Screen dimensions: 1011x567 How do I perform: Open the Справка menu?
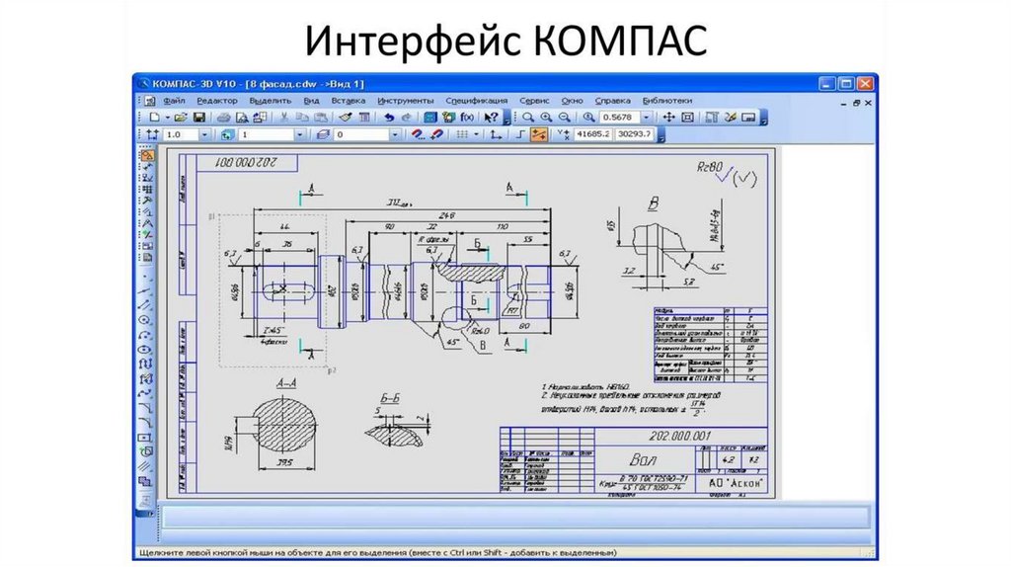click(612, 101)
